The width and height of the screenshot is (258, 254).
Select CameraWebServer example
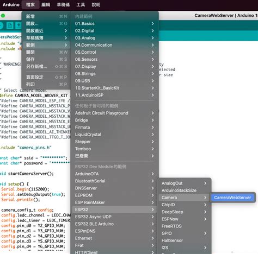click(232, 198)
